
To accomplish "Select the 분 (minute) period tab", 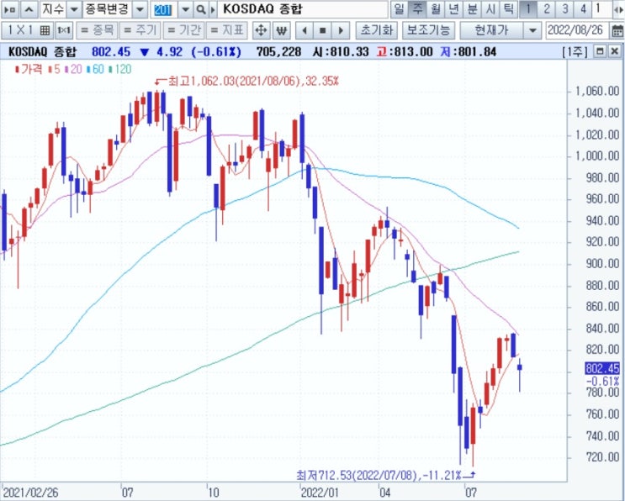I will (x=473, y=8).
